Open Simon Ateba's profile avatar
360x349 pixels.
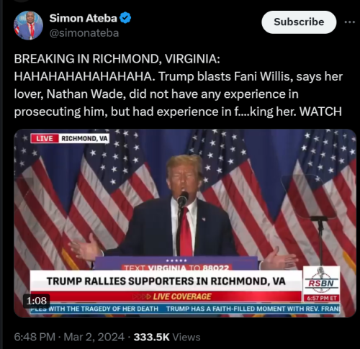pos(28,25)
